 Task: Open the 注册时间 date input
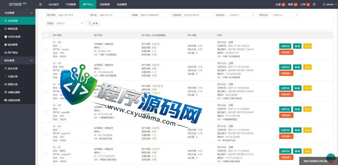(197, 15)
